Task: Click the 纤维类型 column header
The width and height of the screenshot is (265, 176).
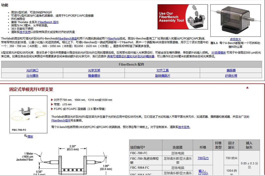Action: click(218, 145)
